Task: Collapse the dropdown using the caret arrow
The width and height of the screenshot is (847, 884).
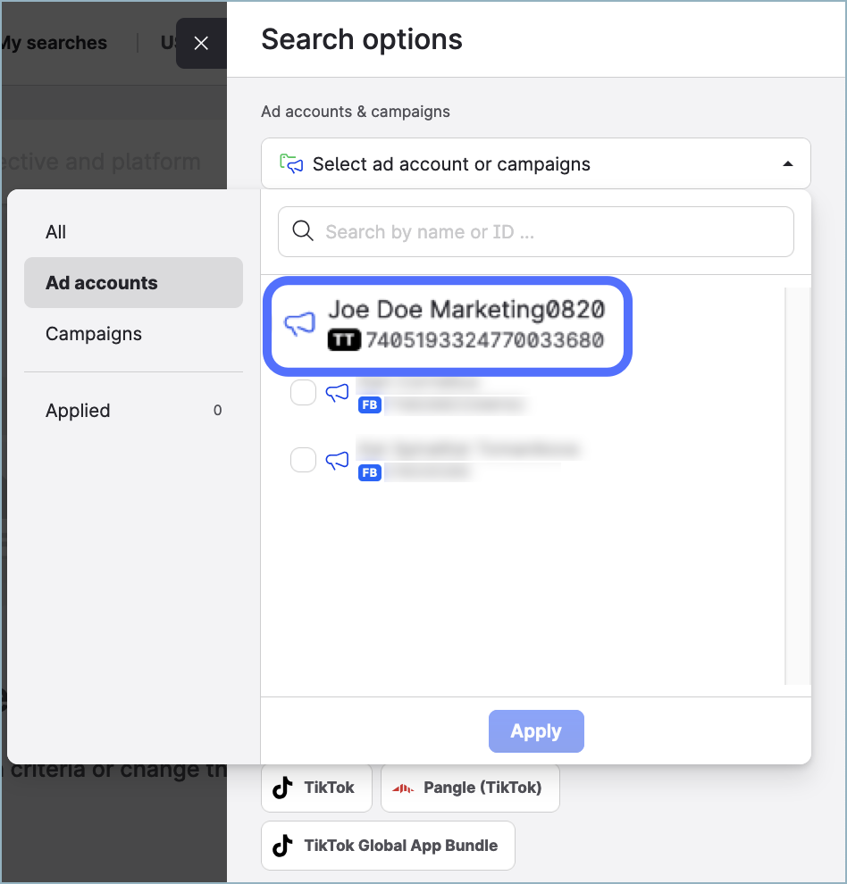Action: 787,164
